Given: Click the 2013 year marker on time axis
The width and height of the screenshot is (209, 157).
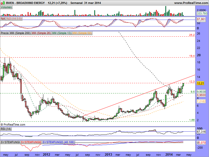Looking at the screenshot, I should pyautogui.click(x=108, y=155).
